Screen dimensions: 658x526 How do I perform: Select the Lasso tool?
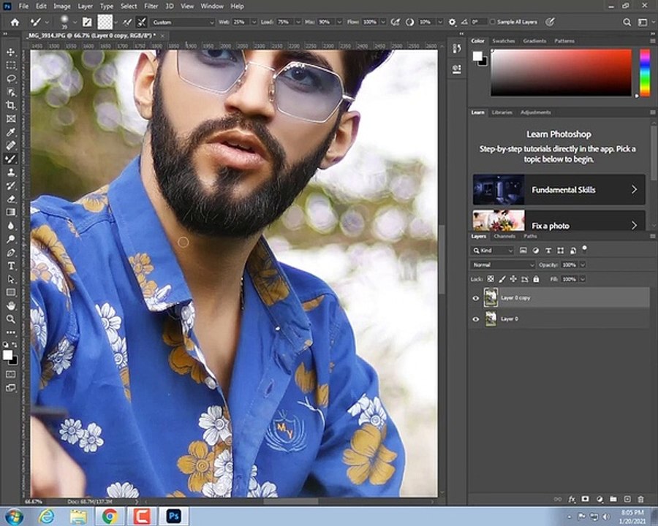click(11, 78)
